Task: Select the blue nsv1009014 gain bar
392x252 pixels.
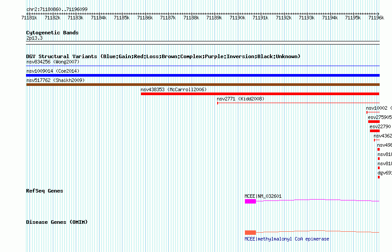Action: click(203, 75)
